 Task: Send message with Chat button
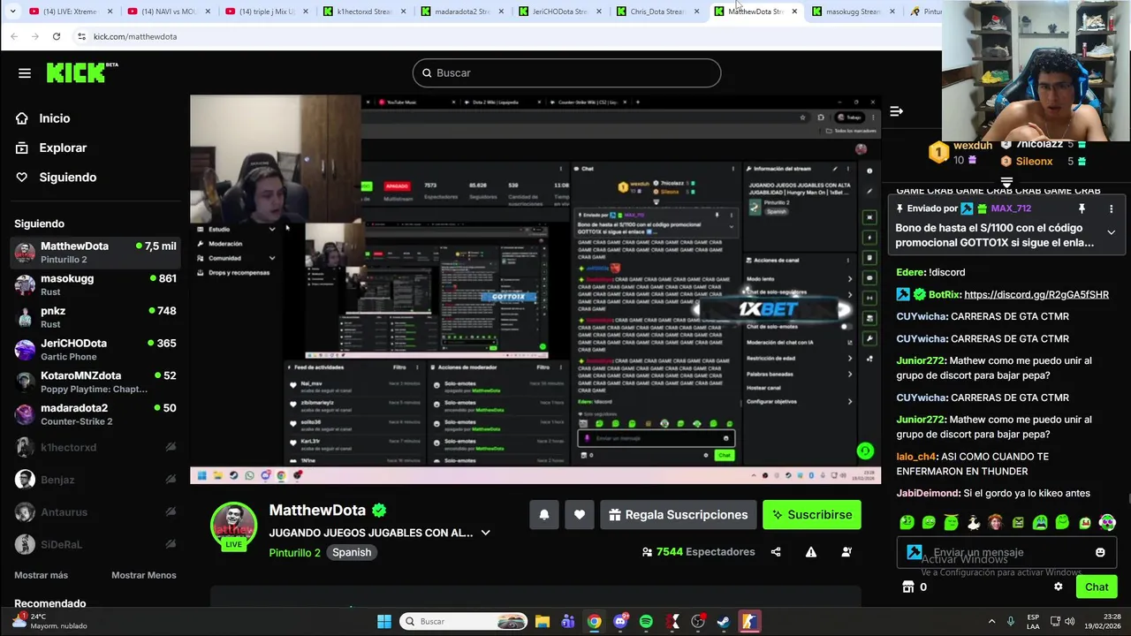(x=1097, y=587)
